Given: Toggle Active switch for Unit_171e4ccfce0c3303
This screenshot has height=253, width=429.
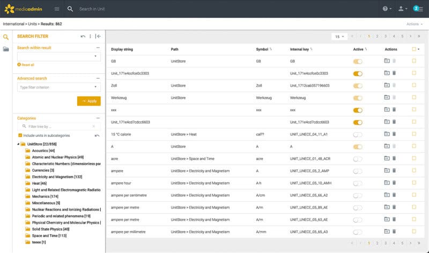Looking at the screenshot, I should pos(358,74).
